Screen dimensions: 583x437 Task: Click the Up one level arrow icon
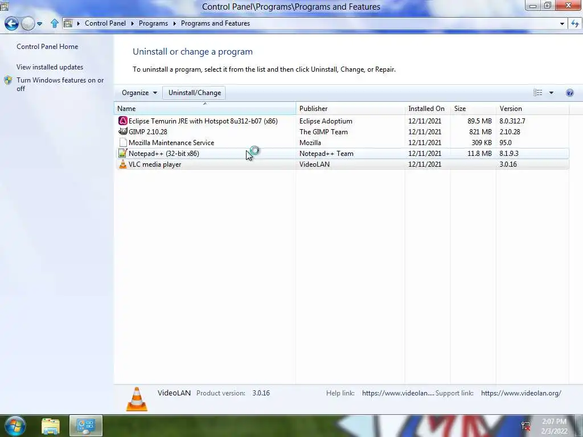coord(54,23)
